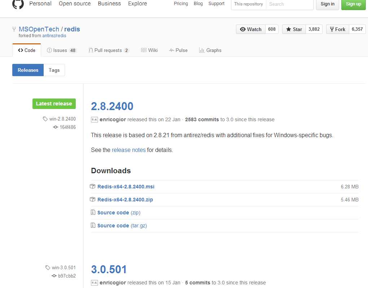Viewport: 368px width, 288px height.
Task: Open the 5 commits comparison link
Action: 198,283
